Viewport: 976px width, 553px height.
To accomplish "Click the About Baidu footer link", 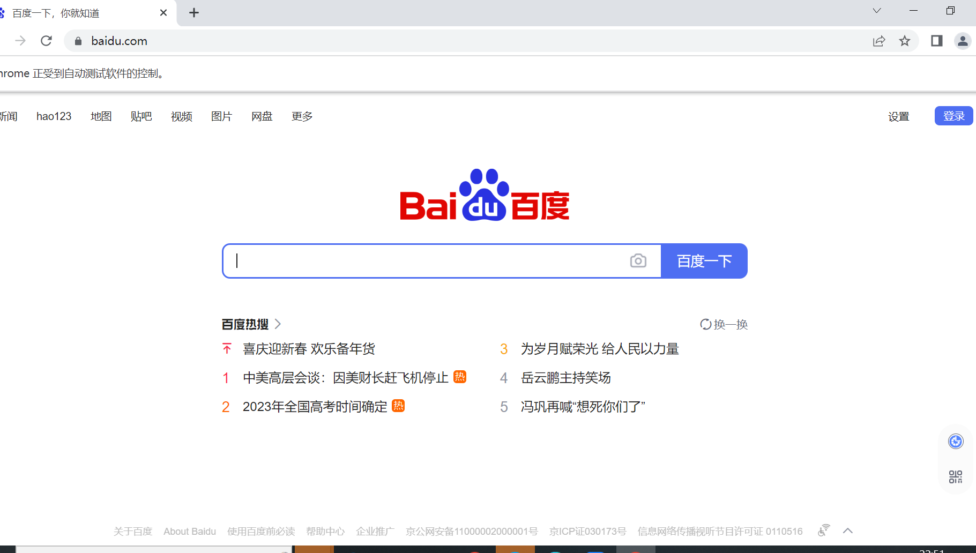I will tap(190, 531).
